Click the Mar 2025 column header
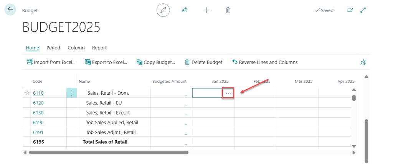The width and height of the screenshot is (393, 164). pyautogui.click(x=304, y=81)
